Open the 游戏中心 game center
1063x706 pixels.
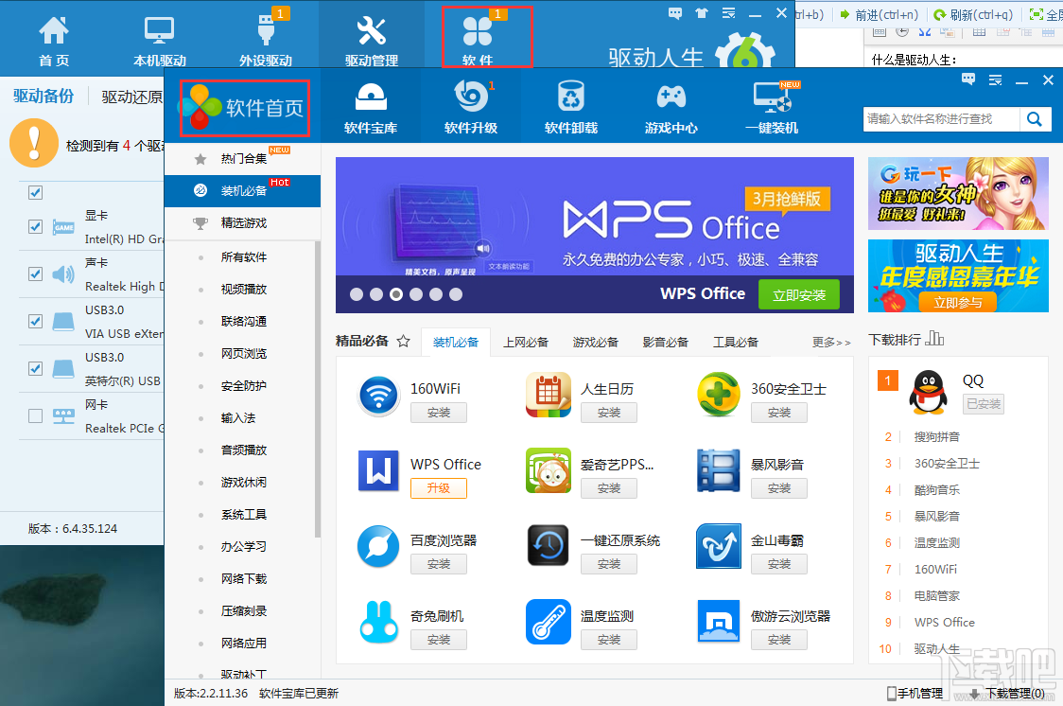tap(671, 108)
